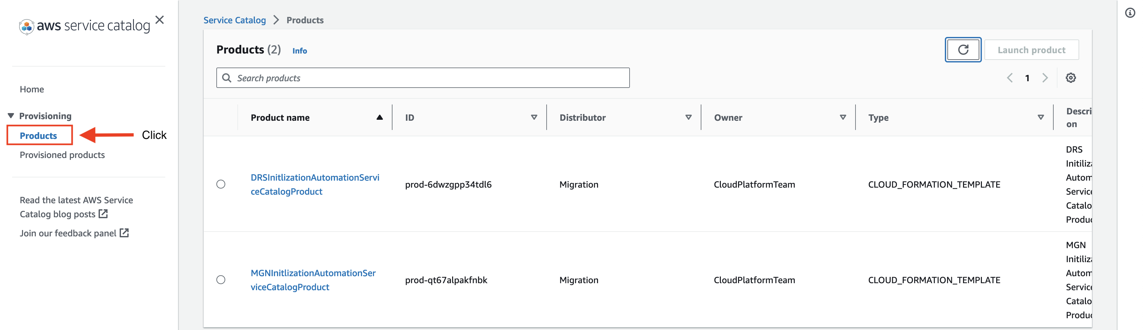Select the DRS product radio button

[221, 184]
